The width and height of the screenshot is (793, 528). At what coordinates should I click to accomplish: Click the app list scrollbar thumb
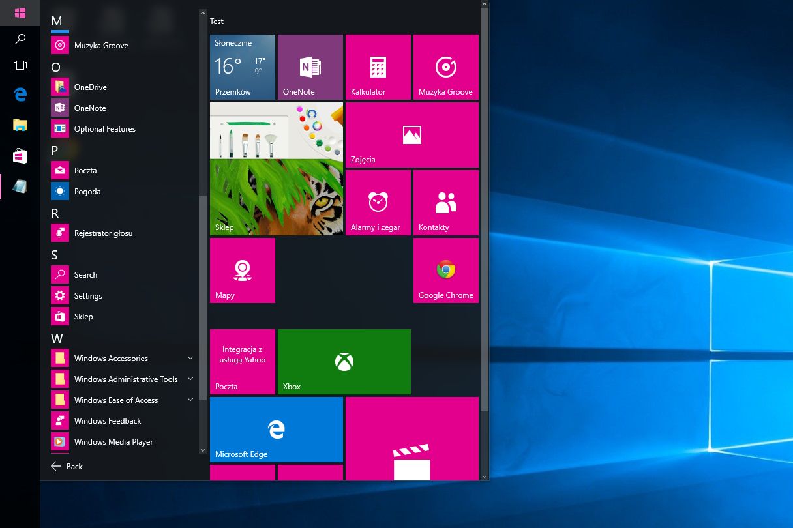pos(203,298)
